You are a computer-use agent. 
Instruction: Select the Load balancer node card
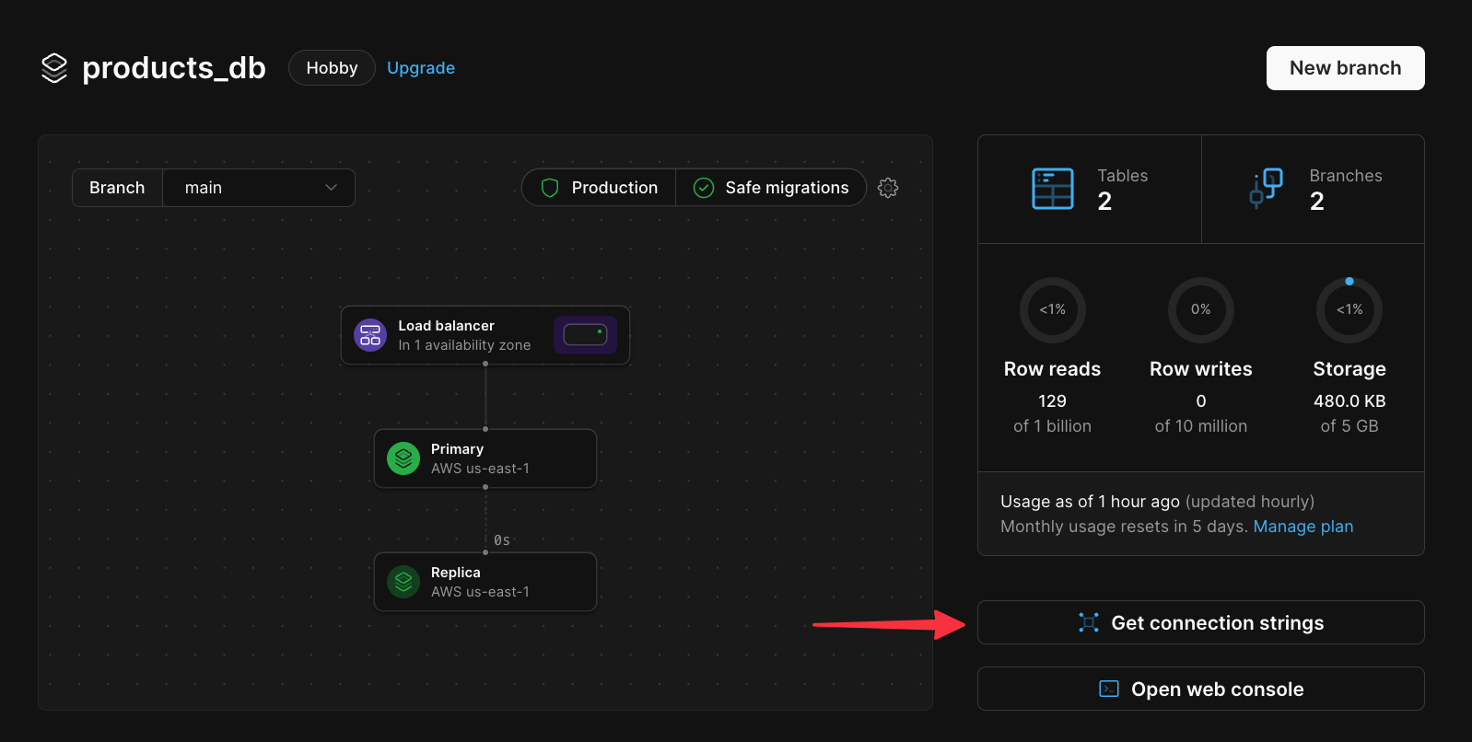[x=485, y=335]
